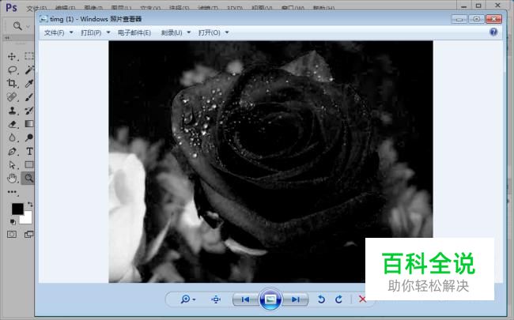Close the Photoshop application window

click(497, 6)
